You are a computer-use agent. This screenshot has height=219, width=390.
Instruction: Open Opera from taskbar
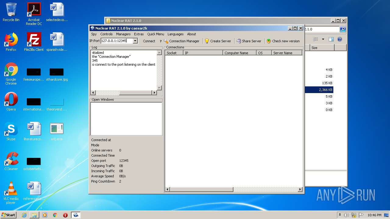point(65,215)
